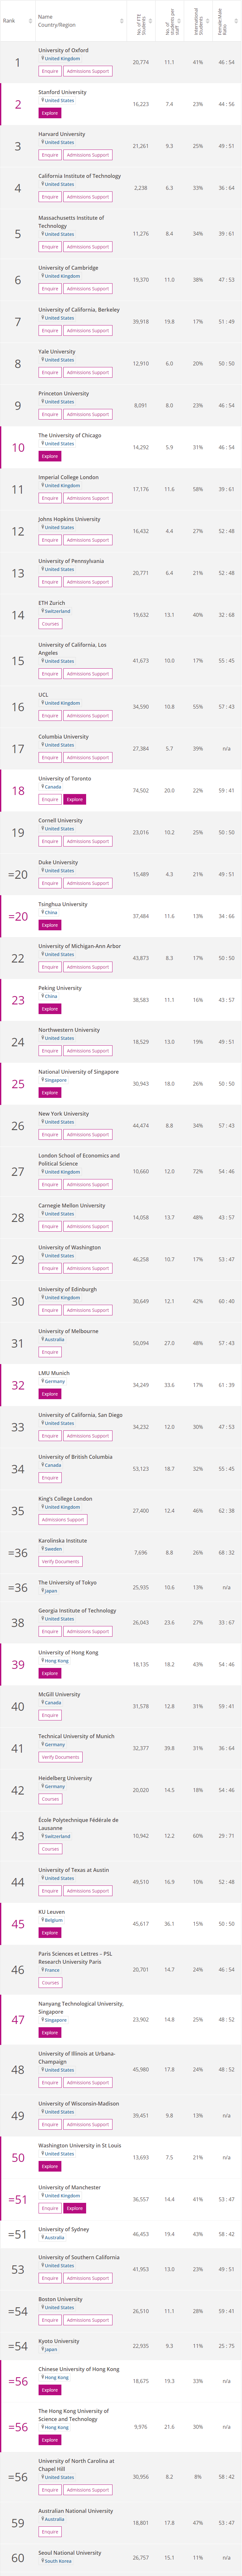Open the University of Cambridge link

[x=68, y=268]
